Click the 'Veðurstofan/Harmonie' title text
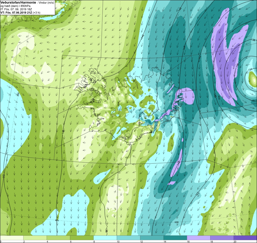 (18, 3)
